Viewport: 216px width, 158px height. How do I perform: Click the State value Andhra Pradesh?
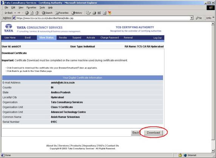pos(61,92)
